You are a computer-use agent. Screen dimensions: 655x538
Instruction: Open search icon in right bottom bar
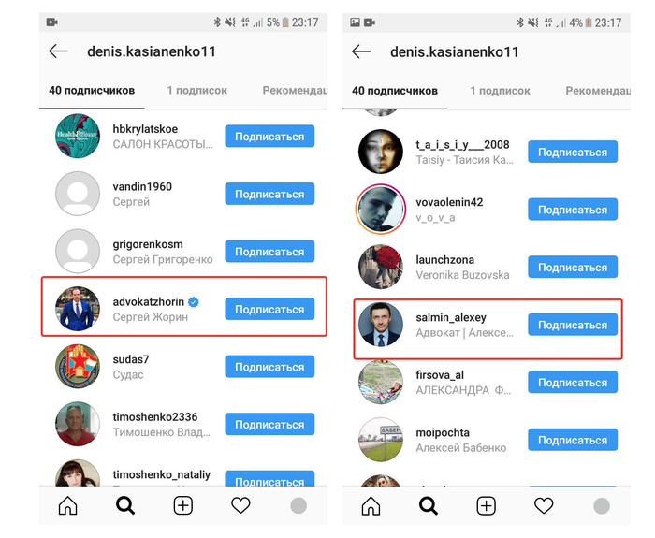coord(429,506)
